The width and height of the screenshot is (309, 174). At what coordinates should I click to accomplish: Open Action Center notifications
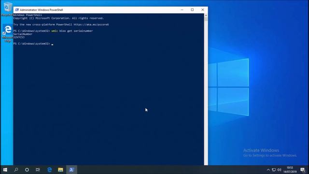[x=303, y=170]
